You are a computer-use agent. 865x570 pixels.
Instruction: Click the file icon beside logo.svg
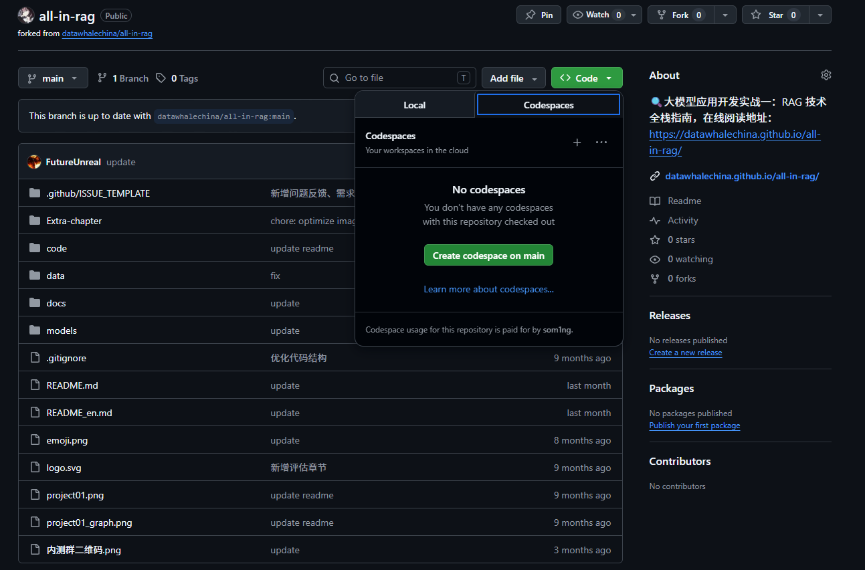[35, 468]
